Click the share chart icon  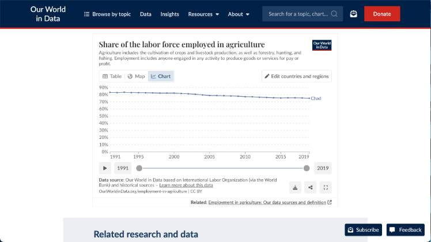pos(311,187)
